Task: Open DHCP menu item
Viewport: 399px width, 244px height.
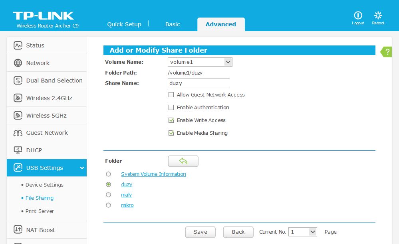Action: click(47, 150)
